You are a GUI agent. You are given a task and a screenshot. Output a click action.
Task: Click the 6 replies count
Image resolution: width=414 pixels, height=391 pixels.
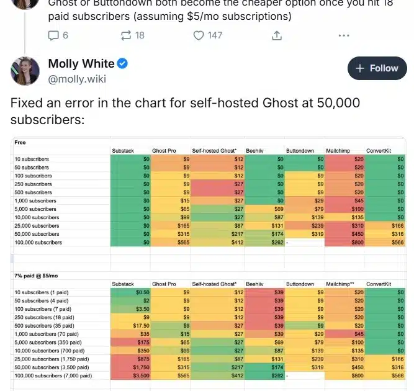(65, 35)
